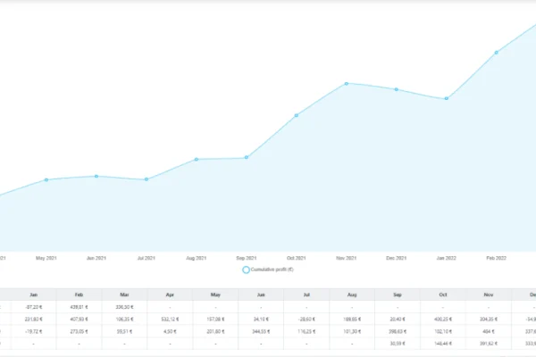This screenshot has width=536, height=357.
Task: Click the Jul 2021 chart marker
Action: (147, 179)
